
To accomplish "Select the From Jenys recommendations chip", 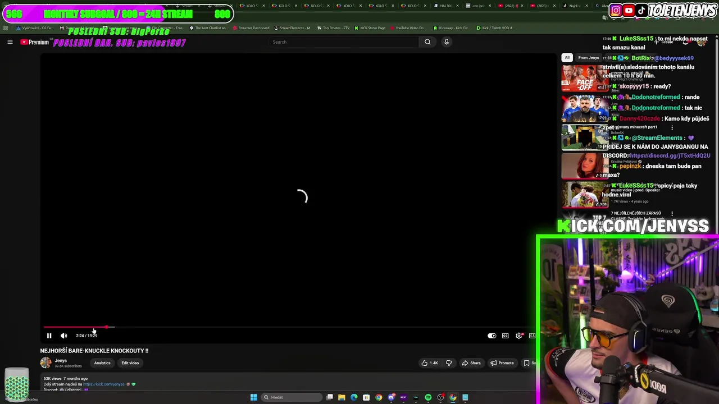I will [x=588, y=58].
